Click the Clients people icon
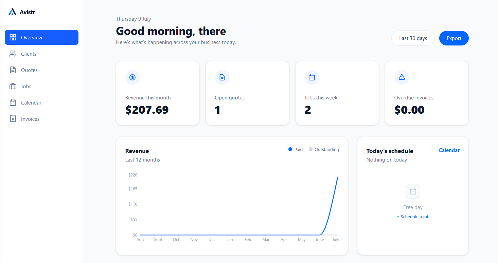Viewport: 498px width, 263px height. (x=13, y=54)
